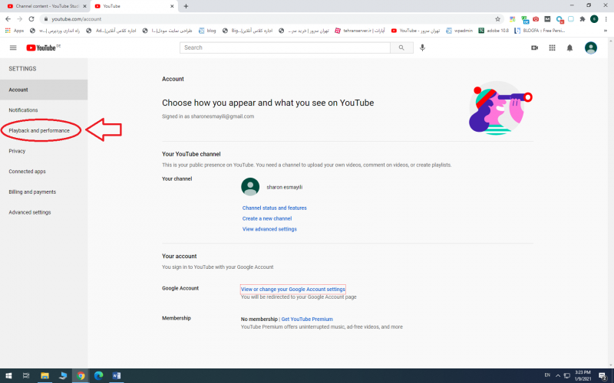Focus the YouTube search input field
This screenshot has height=383, width=614.
284,47
